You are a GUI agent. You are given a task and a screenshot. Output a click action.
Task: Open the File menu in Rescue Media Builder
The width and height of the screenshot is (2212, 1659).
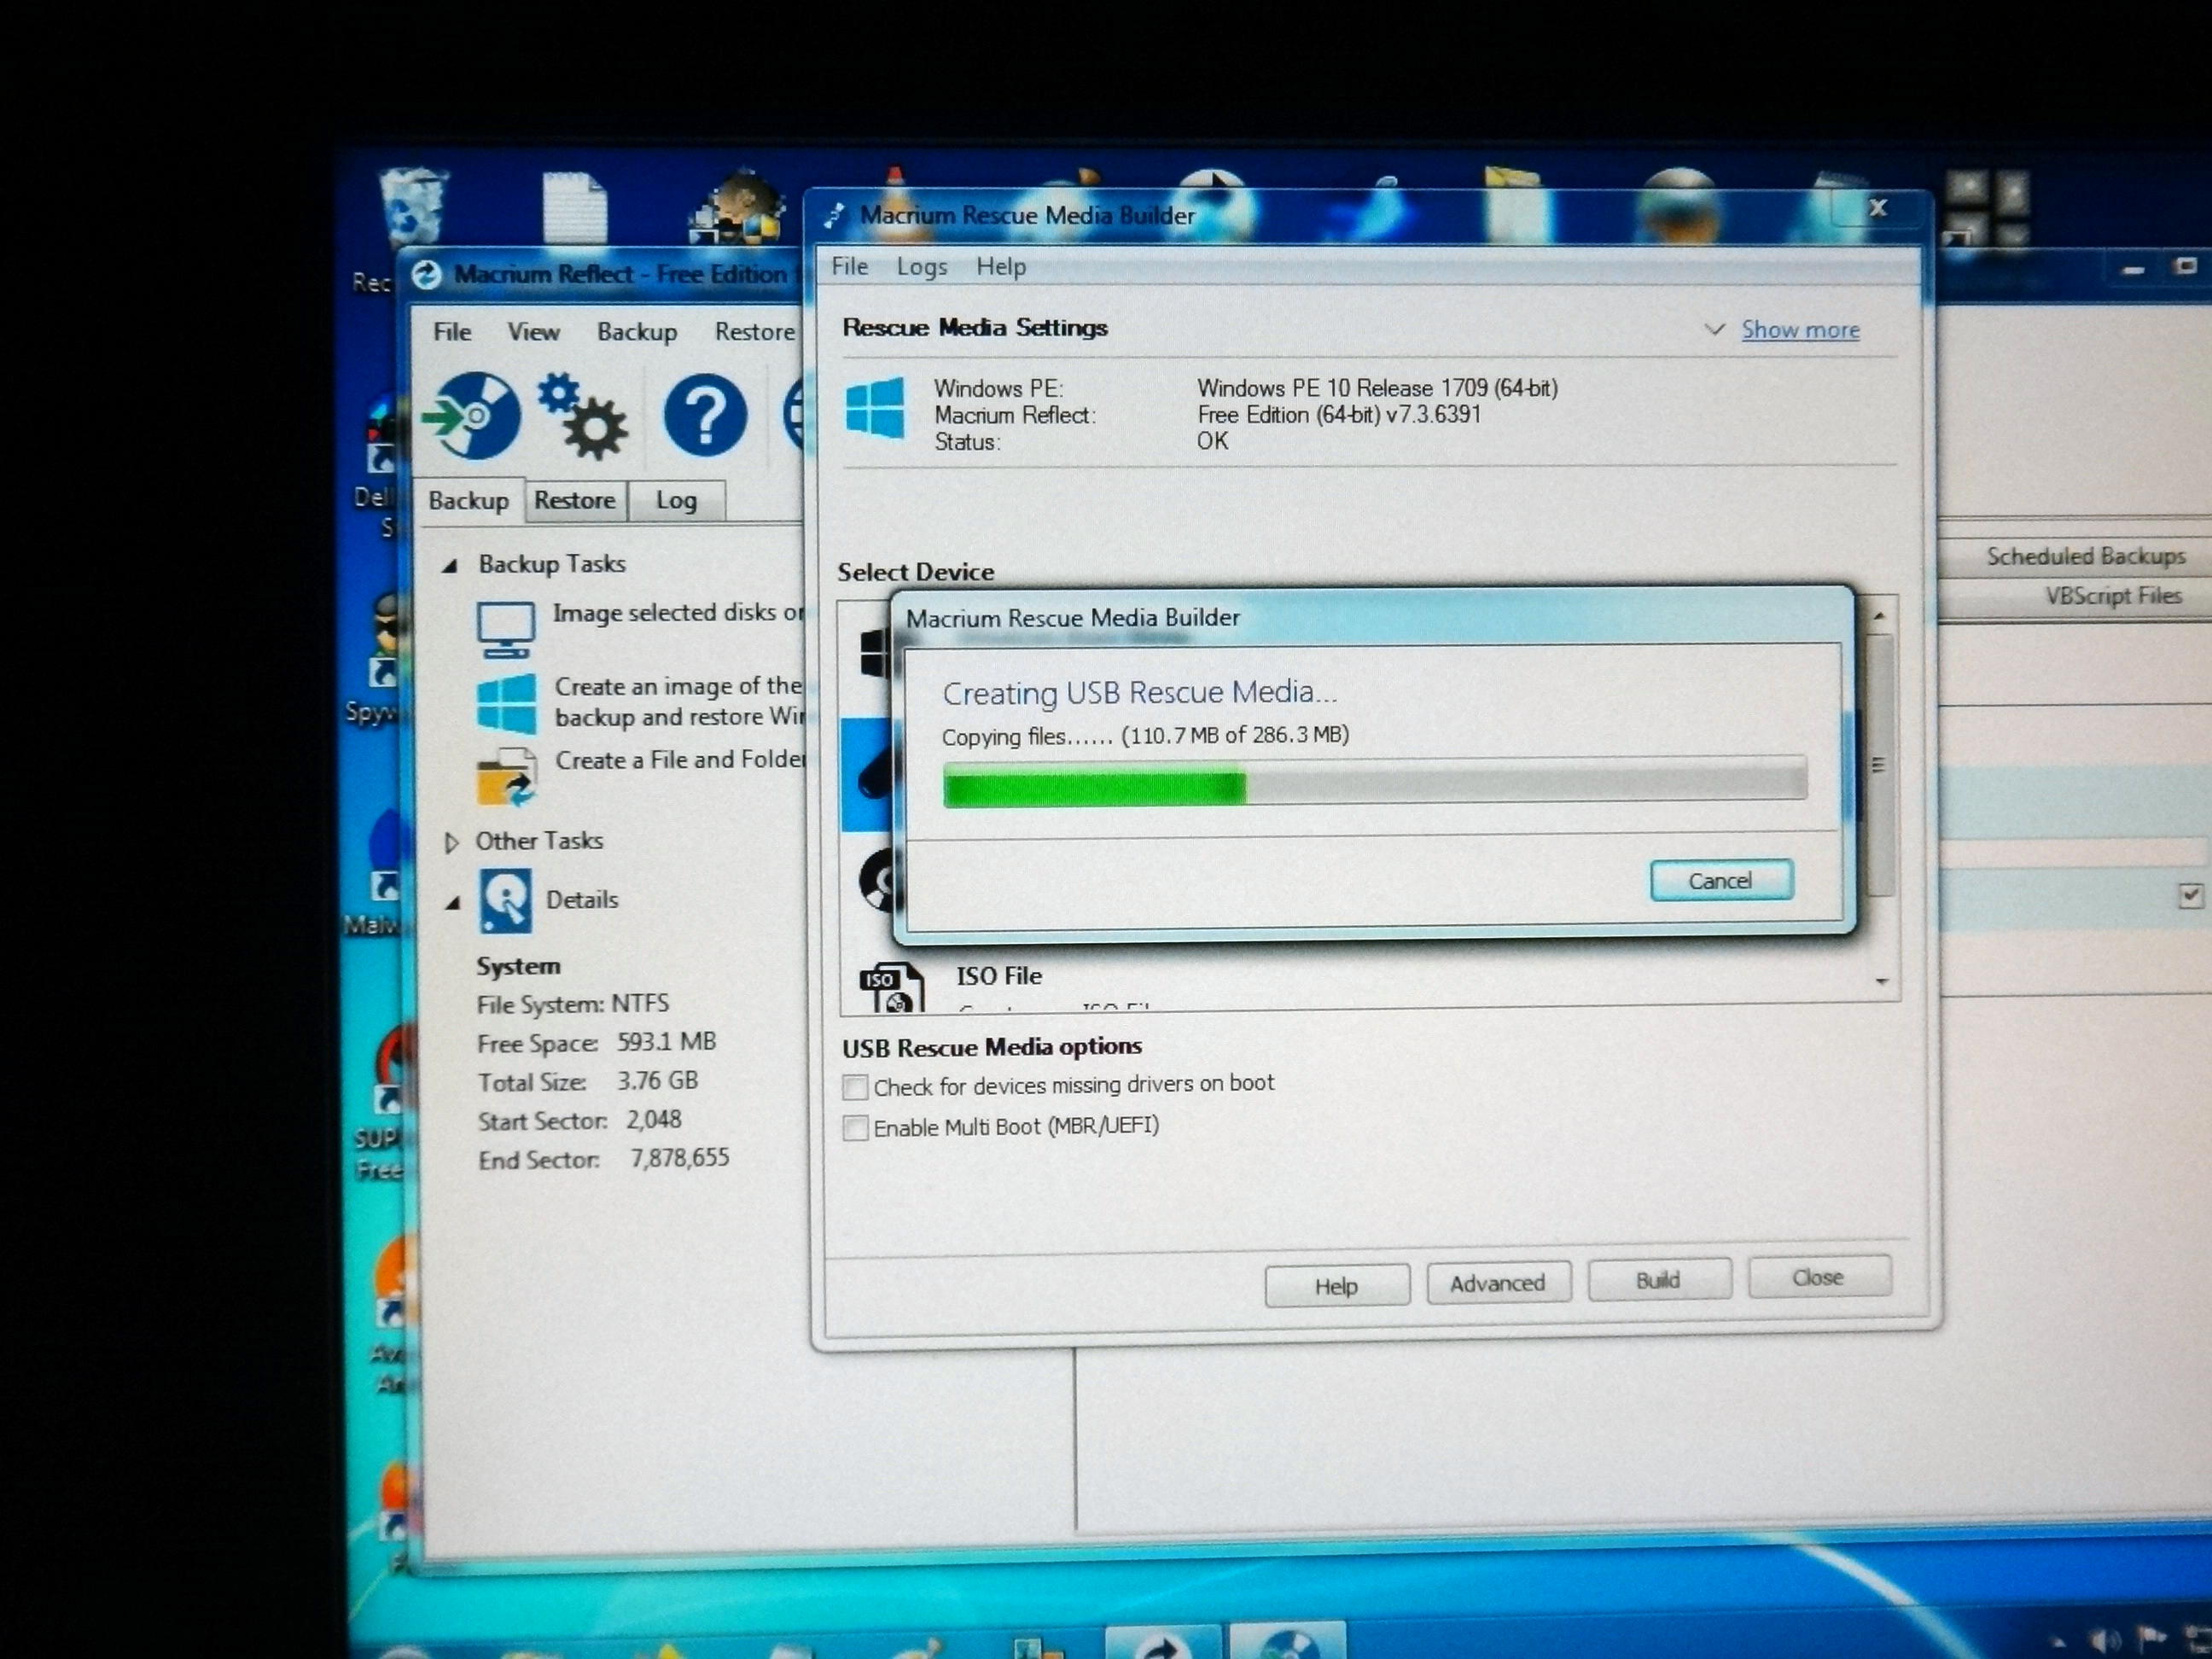849,266
